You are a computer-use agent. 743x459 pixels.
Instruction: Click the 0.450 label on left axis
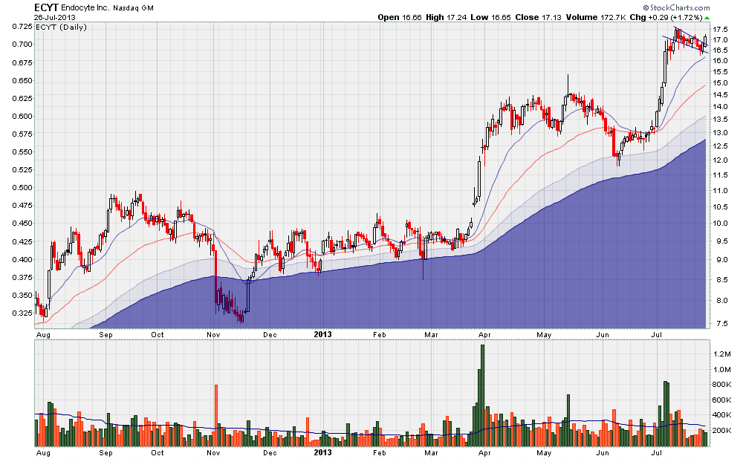[x=22, y=223]
